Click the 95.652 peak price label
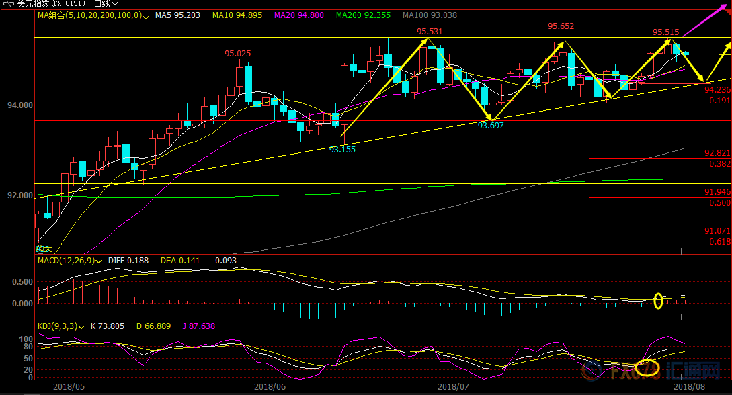The height and width of the screenshot is (395, 732). click(x=561, y=26)
